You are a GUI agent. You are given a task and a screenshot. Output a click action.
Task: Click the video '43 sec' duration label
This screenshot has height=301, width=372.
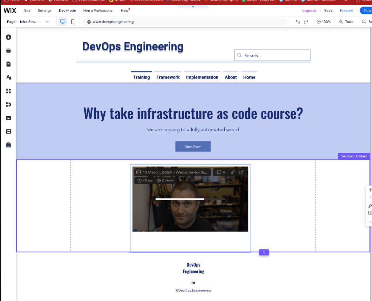pyautogui.click(x=145, y=181)
